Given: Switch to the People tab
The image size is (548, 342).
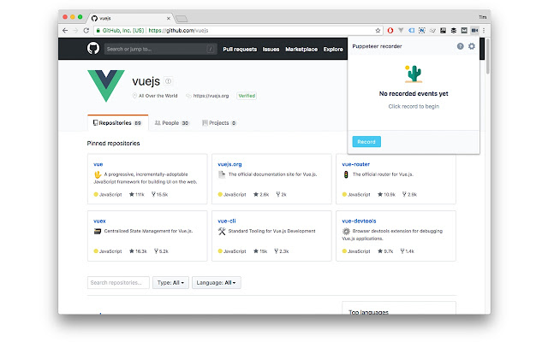Looking at the screenshot, I should point(171,123).
